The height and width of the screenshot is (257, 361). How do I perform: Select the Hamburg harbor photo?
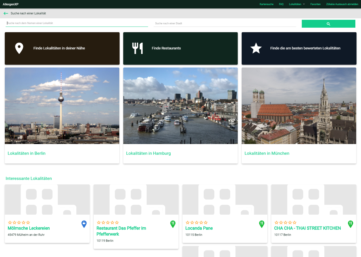[180, 106]
